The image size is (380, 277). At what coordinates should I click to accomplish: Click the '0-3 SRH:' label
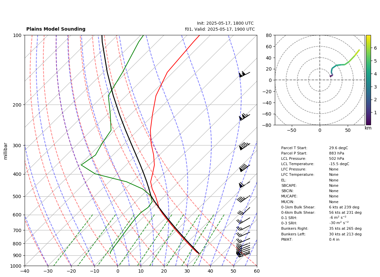[x=289, y=223]
